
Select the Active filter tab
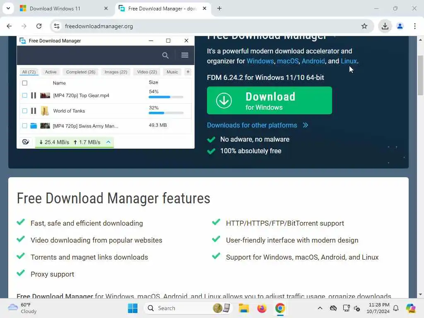coord(51,72)
